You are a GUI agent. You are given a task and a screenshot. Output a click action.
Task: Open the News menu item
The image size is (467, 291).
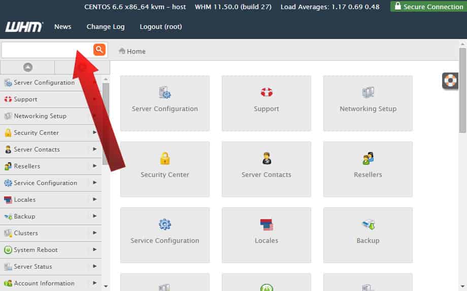pos(62,27)
